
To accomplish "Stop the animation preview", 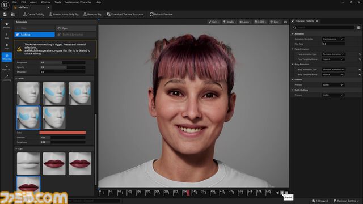I will [x=286, y=193].
